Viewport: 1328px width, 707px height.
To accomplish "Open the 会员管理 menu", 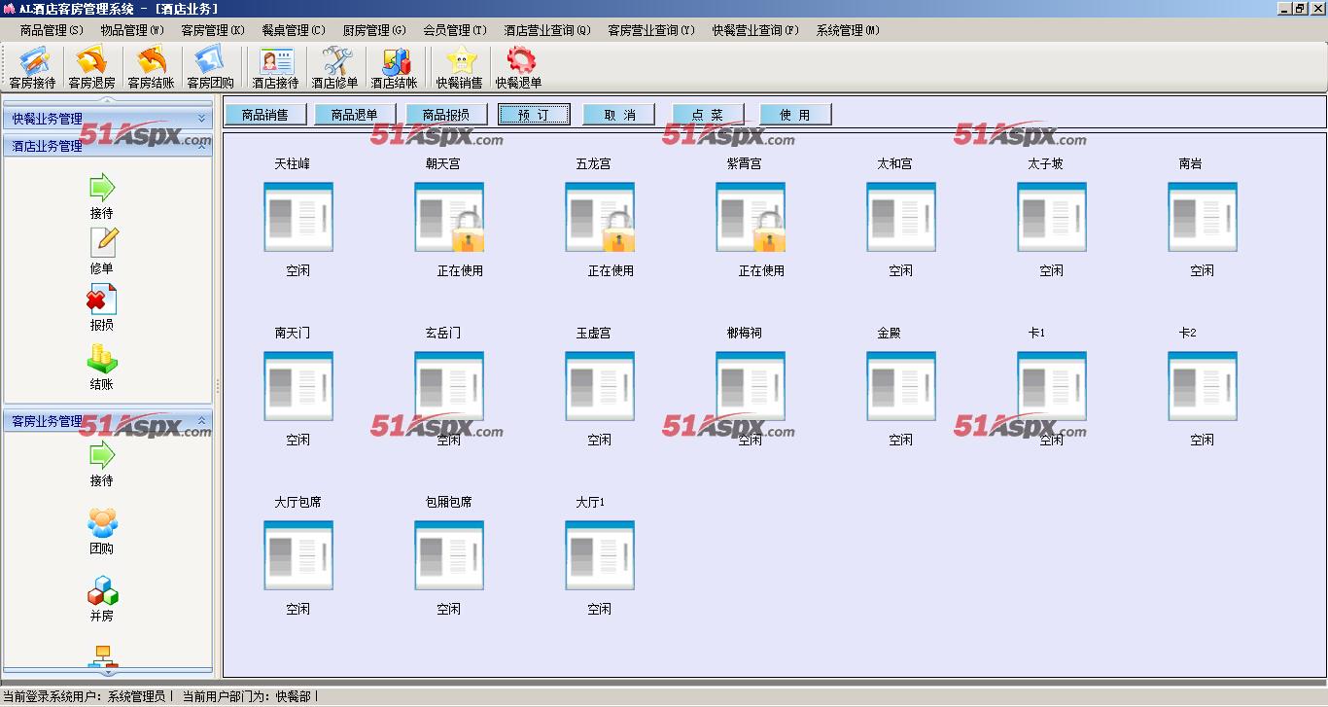I will (x=454, y=30).
